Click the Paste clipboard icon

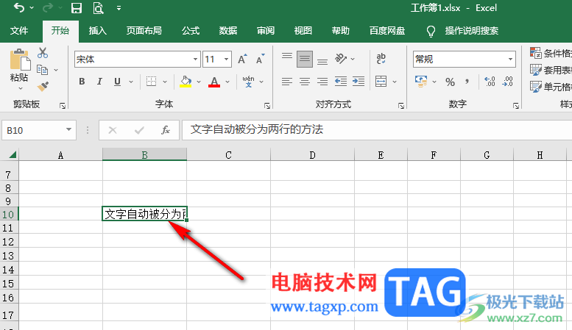[x=20, y=60]
